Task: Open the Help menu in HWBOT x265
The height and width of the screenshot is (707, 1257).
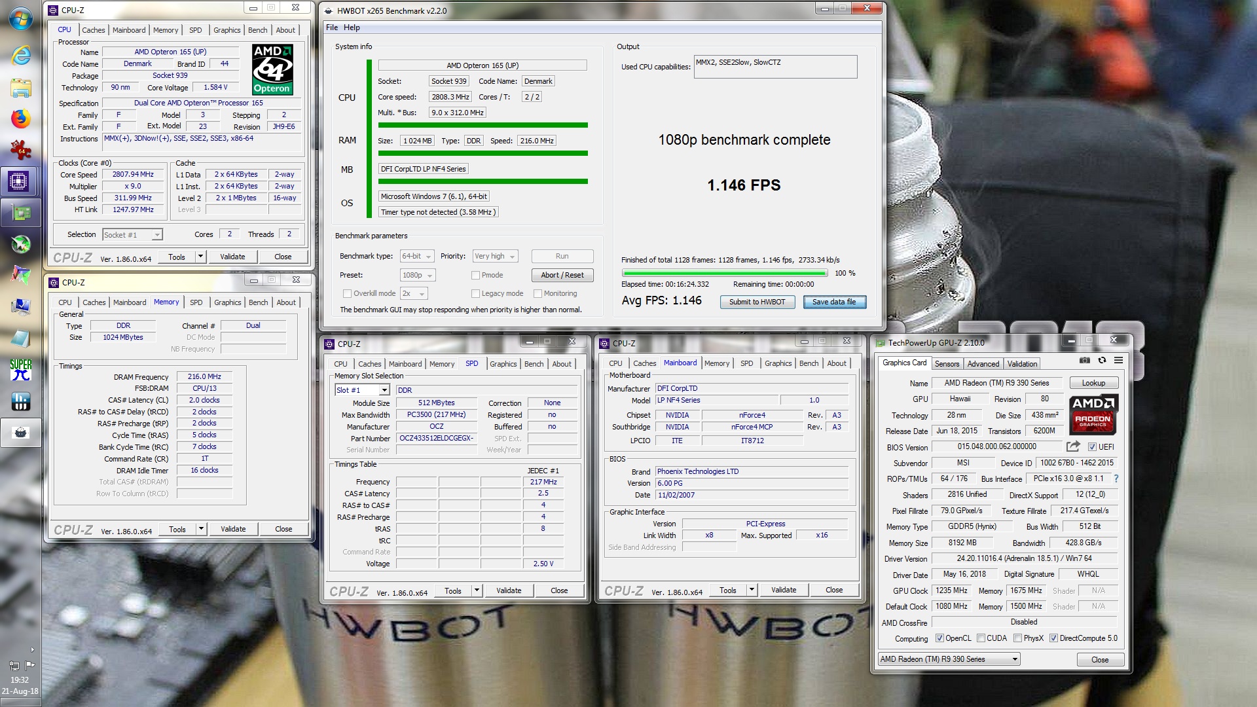Action: pyautogui.click(x=352, y=27)
